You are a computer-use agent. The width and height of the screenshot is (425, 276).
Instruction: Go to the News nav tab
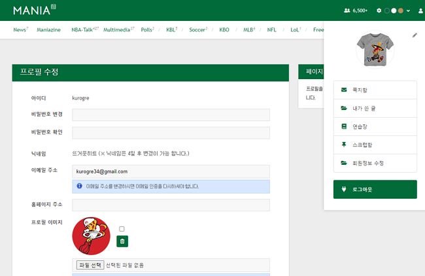[x=21, y=29]
